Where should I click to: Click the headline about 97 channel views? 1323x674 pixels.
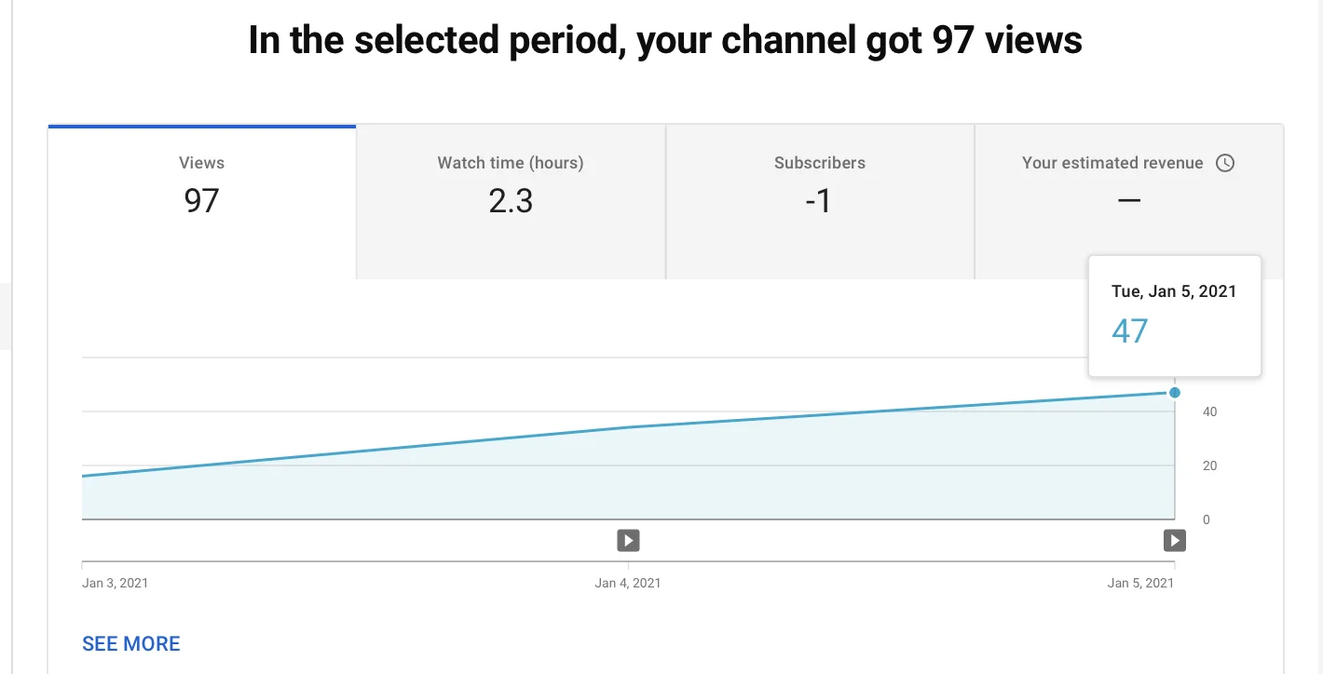pyautogui.click(x=665, y=41)
